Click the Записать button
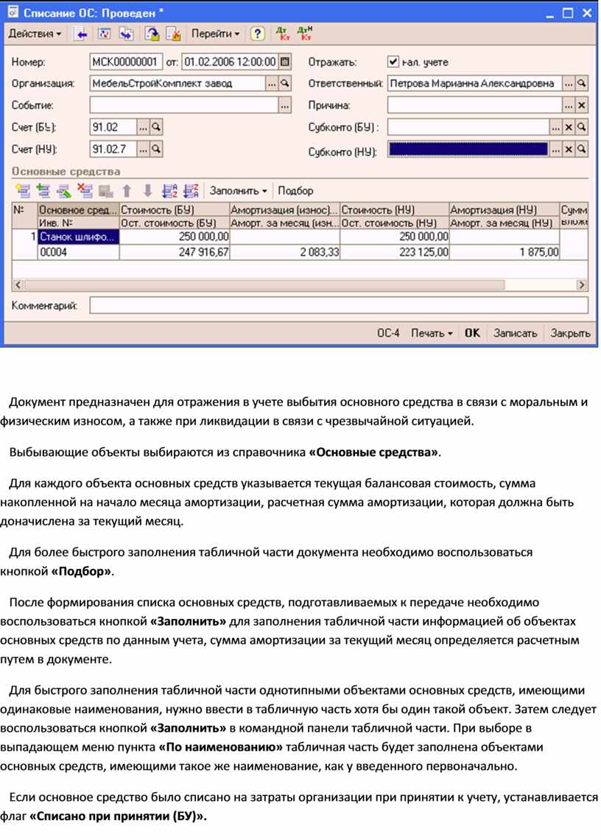The width and height of the screenshot is (601, 840). [516, 333]
